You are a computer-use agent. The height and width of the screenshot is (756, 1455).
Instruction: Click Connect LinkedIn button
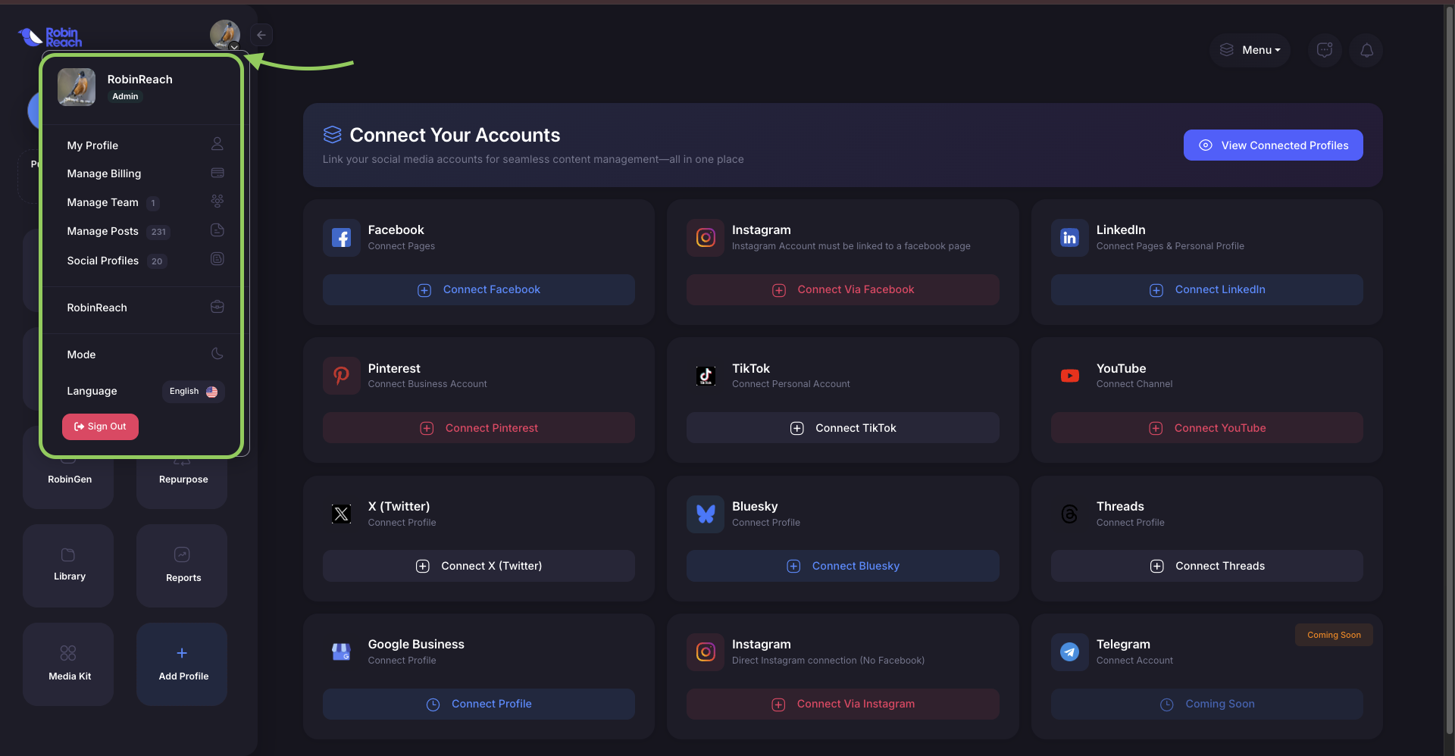[x=1207, y=290]
